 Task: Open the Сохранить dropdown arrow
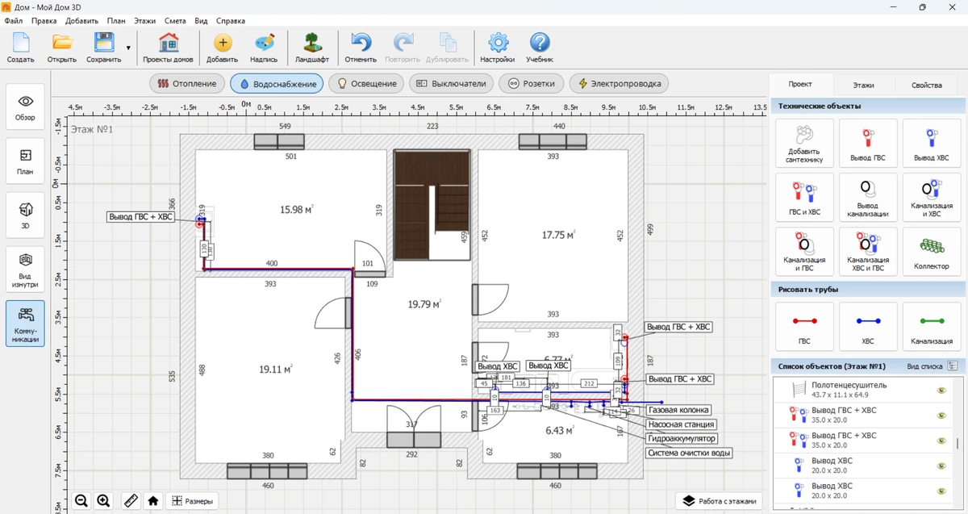click(128, 48)
